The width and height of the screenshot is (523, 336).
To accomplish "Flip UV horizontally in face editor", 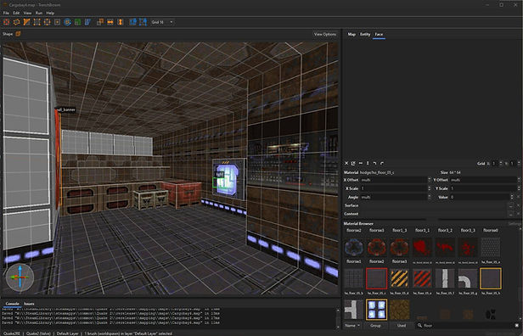I will tap(361, 163).
